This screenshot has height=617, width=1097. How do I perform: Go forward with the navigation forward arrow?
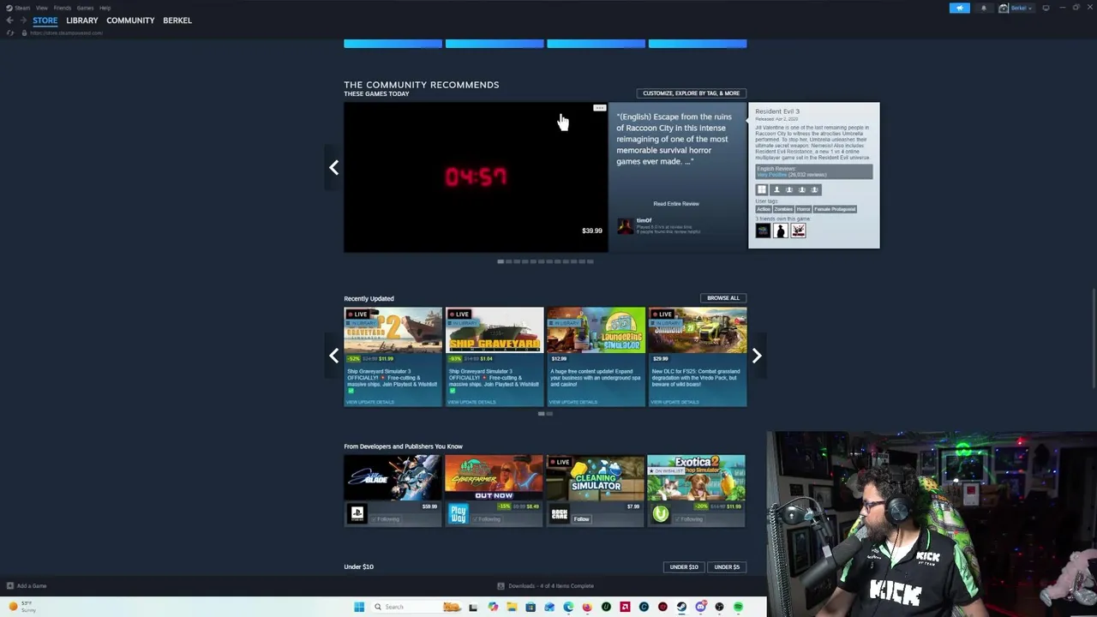click(x=23, y=20)
